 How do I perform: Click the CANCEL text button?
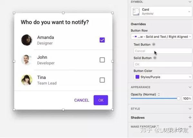[82, 100]
